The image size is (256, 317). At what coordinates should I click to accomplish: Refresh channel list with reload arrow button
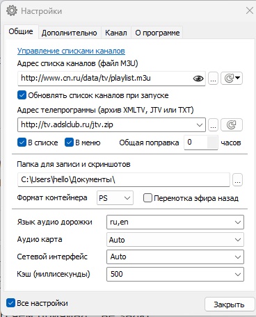[x=232, y=79]
